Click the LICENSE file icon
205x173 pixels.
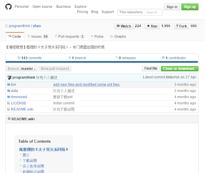[x=9, y=103]
